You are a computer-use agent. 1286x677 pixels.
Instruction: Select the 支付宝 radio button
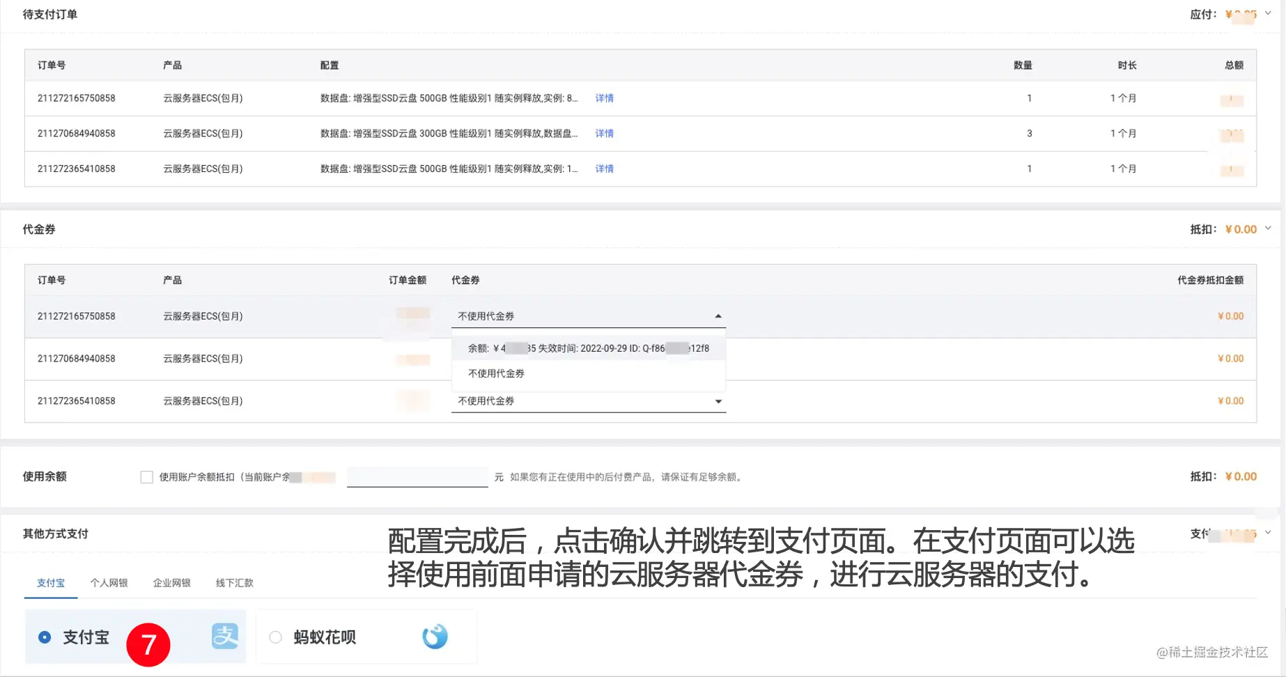tap(45, 637)
